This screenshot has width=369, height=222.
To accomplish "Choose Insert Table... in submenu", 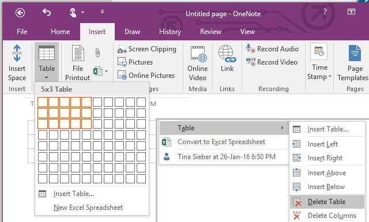I will tap(327, 129).
